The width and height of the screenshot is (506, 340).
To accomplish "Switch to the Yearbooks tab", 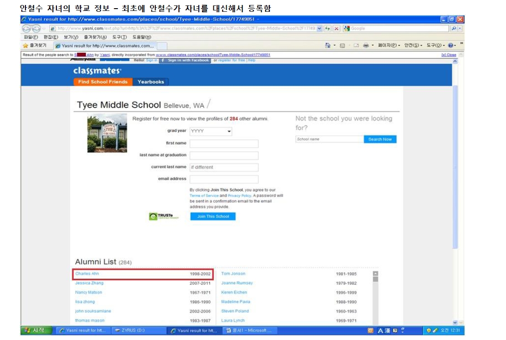I will click(151, 82).
